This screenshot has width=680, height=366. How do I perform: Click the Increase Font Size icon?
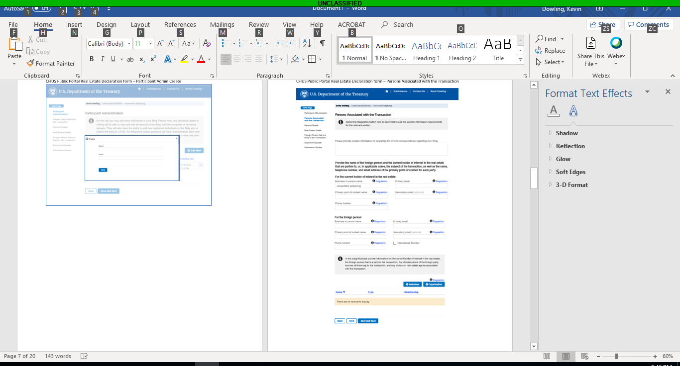pyautogui.click(x=160, y=44)
